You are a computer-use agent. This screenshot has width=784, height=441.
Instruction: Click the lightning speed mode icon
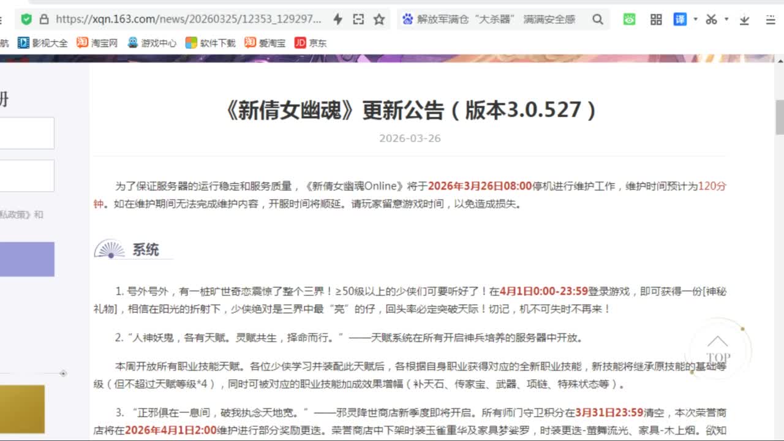coord(337,19)
